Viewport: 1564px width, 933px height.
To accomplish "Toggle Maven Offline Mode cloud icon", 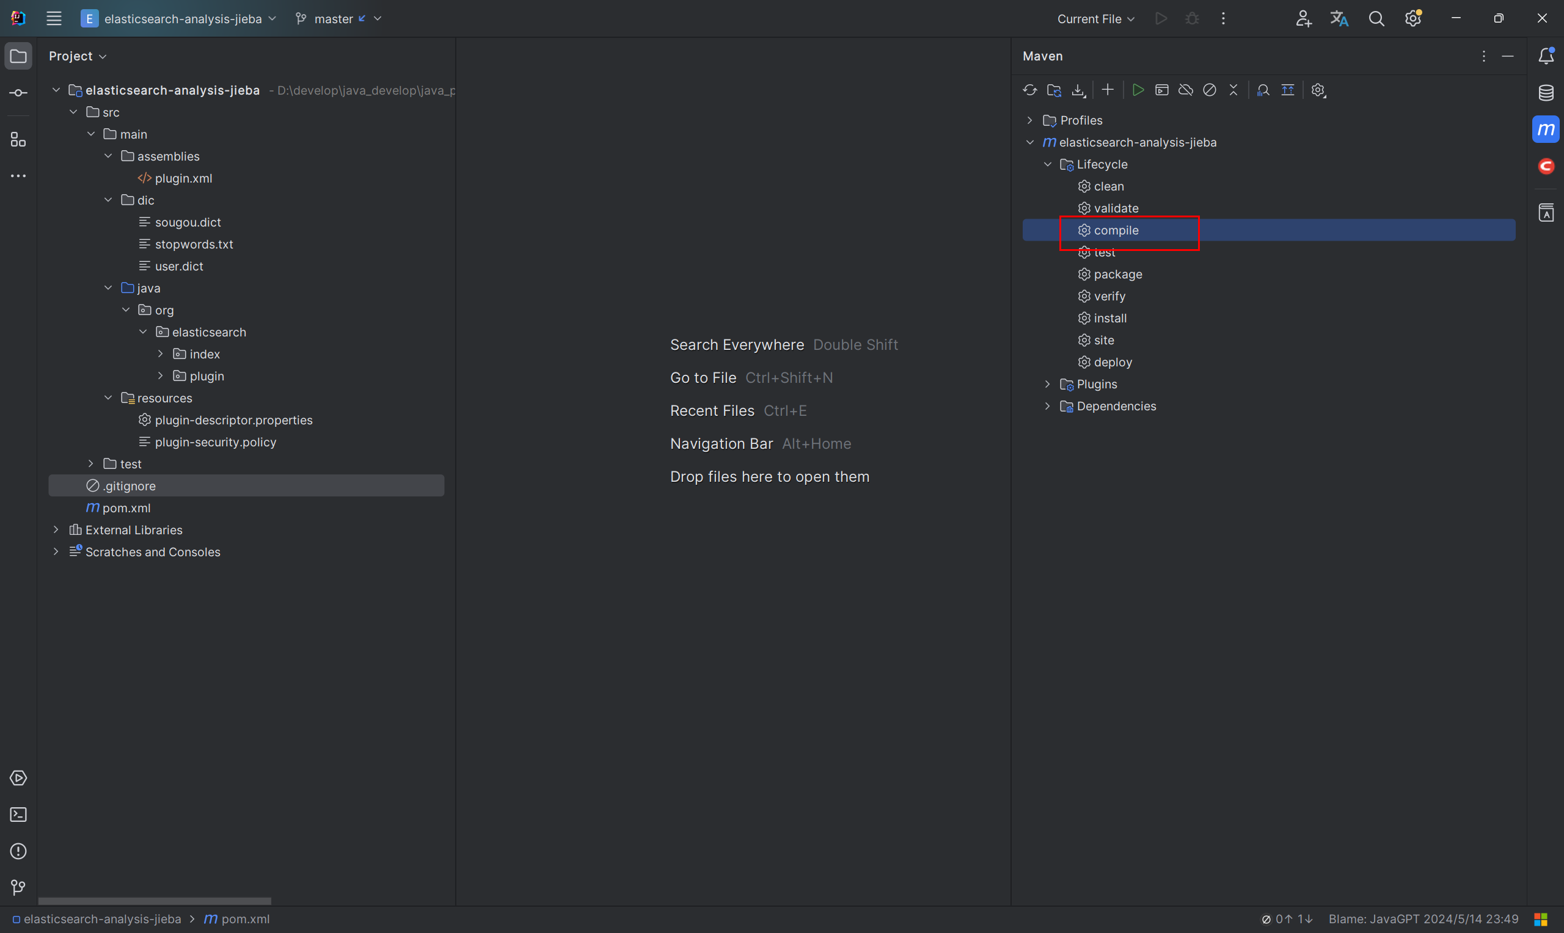I will click(1185, 90).
